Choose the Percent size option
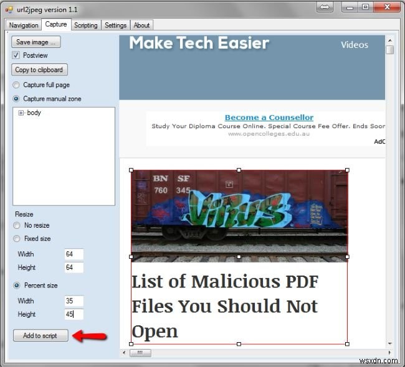Screen dimensions: 405x367 click(x=17, y=286)
